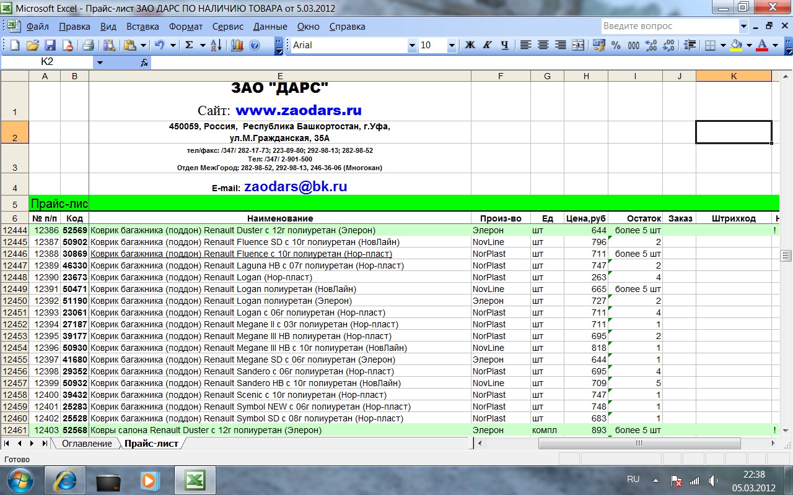
Task: Undo the last action
Action: 159,45
